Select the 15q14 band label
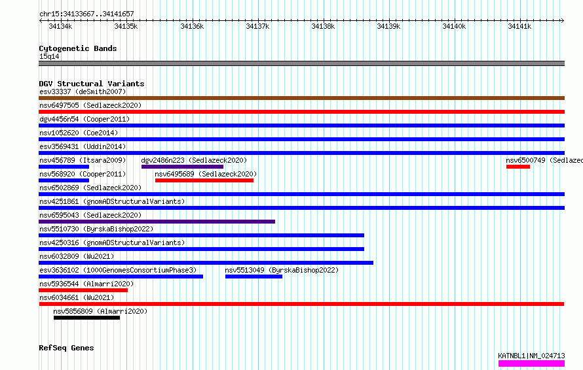 point(49,56)
